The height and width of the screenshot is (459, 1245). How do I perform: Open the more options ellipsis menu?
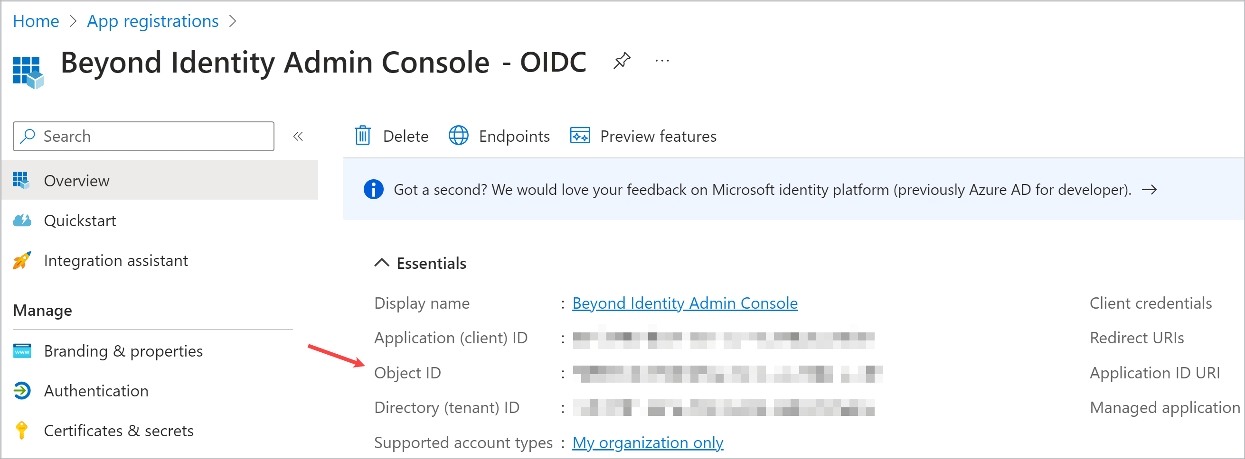[x=661, y=61]
